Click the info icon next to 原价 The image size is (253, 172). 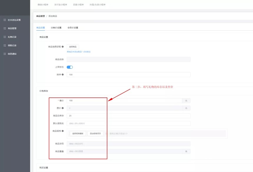tap(63, 108)
